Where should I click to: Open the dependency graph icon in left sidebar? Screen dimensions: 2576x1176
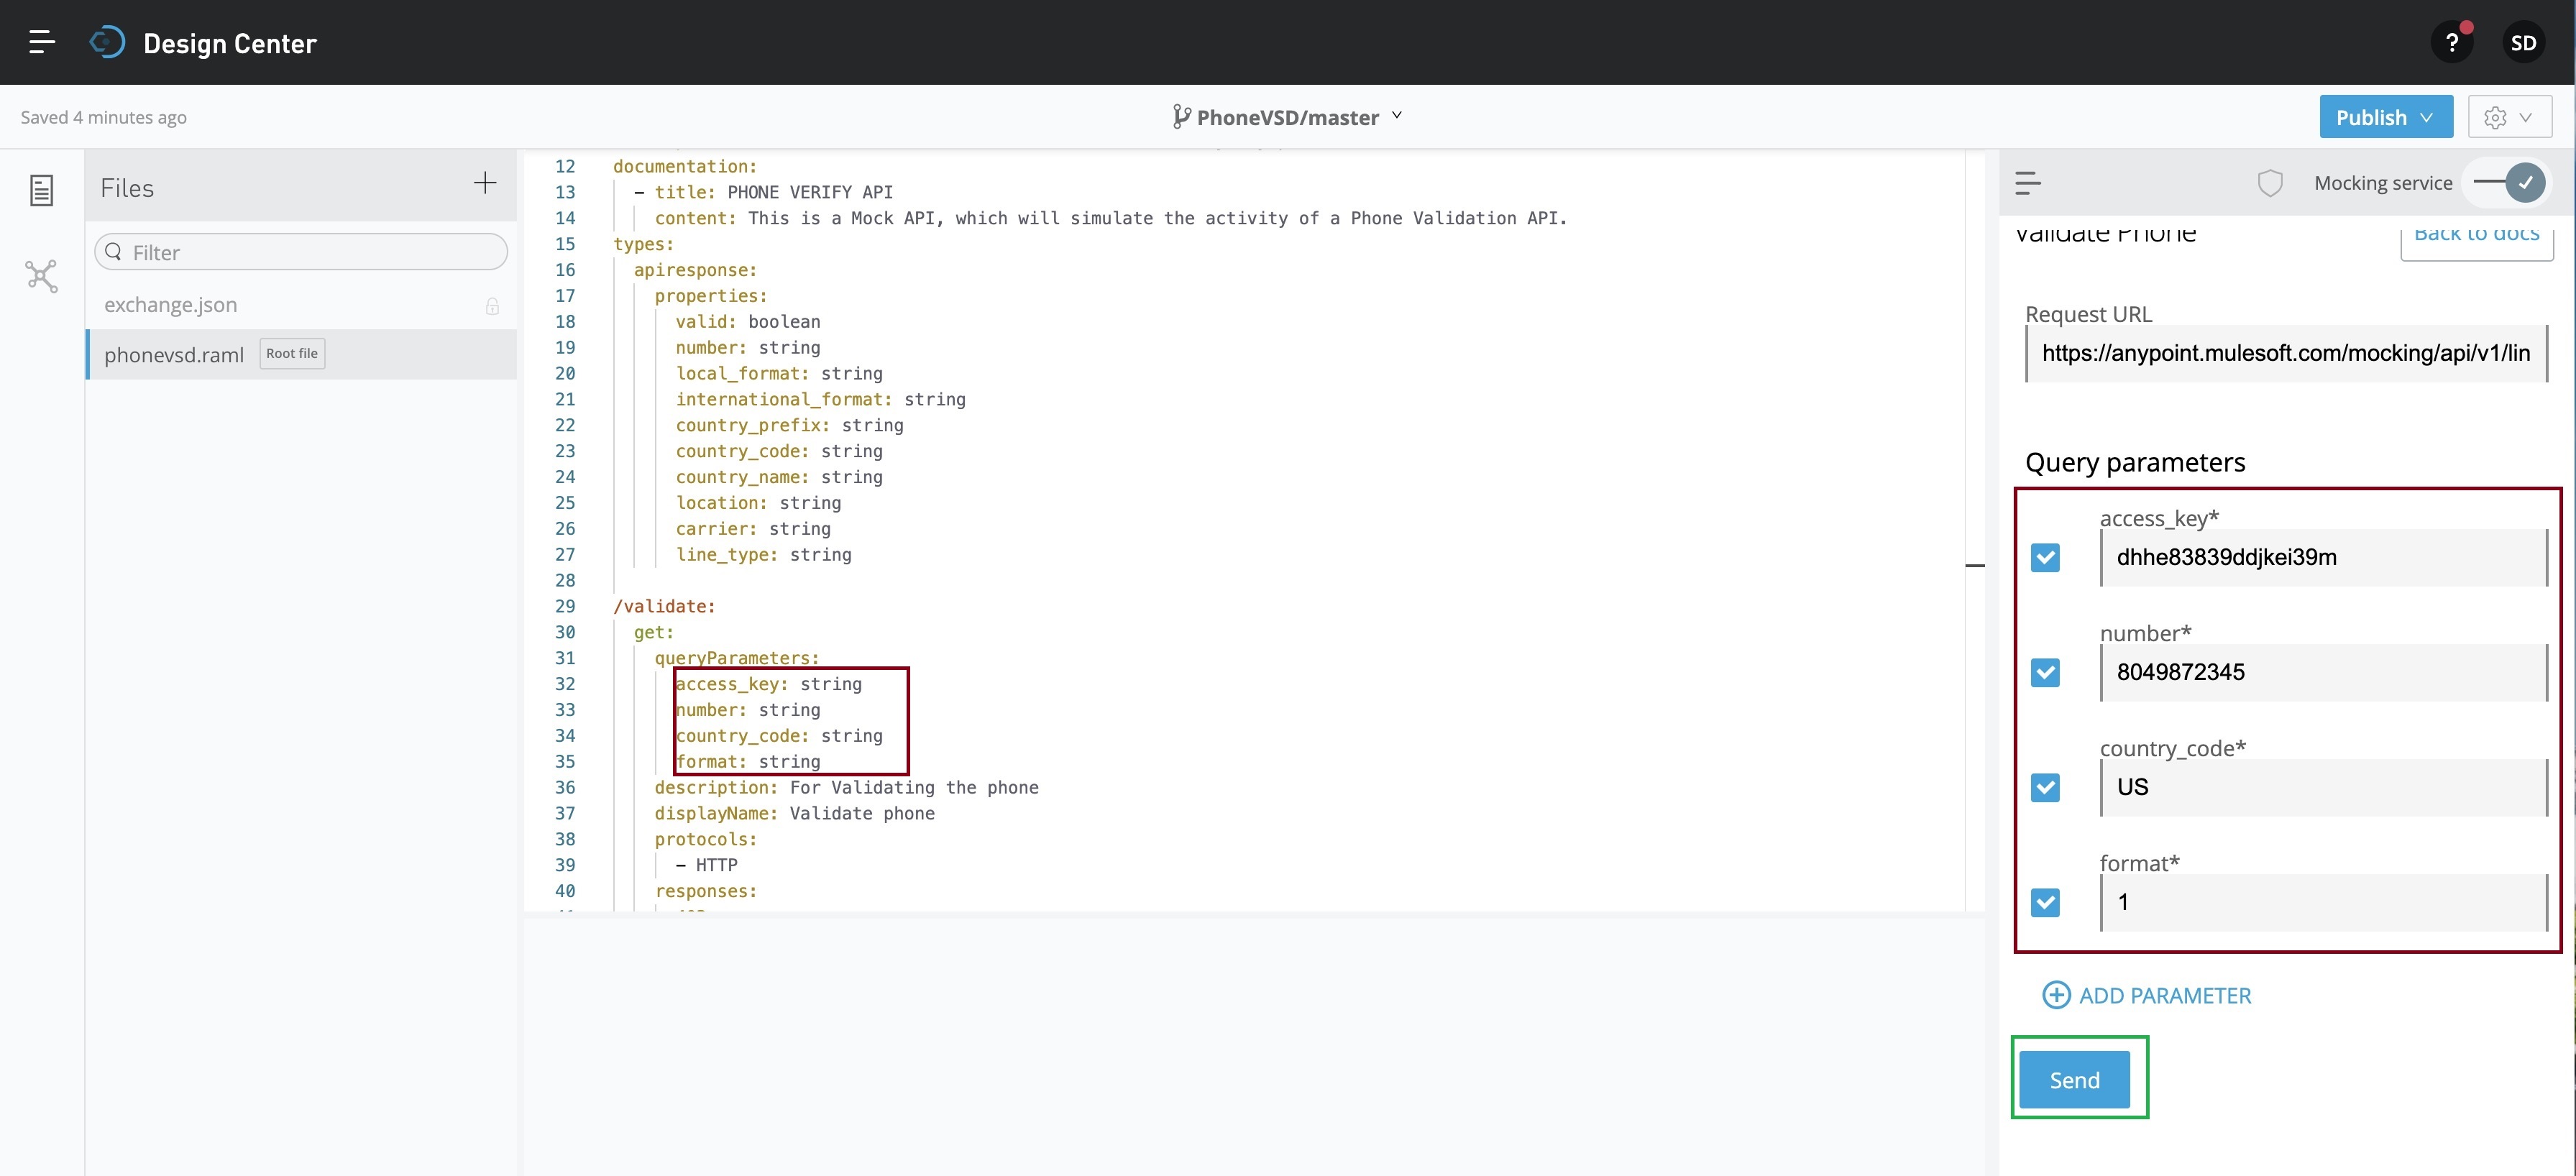click(x=41, y=276)
